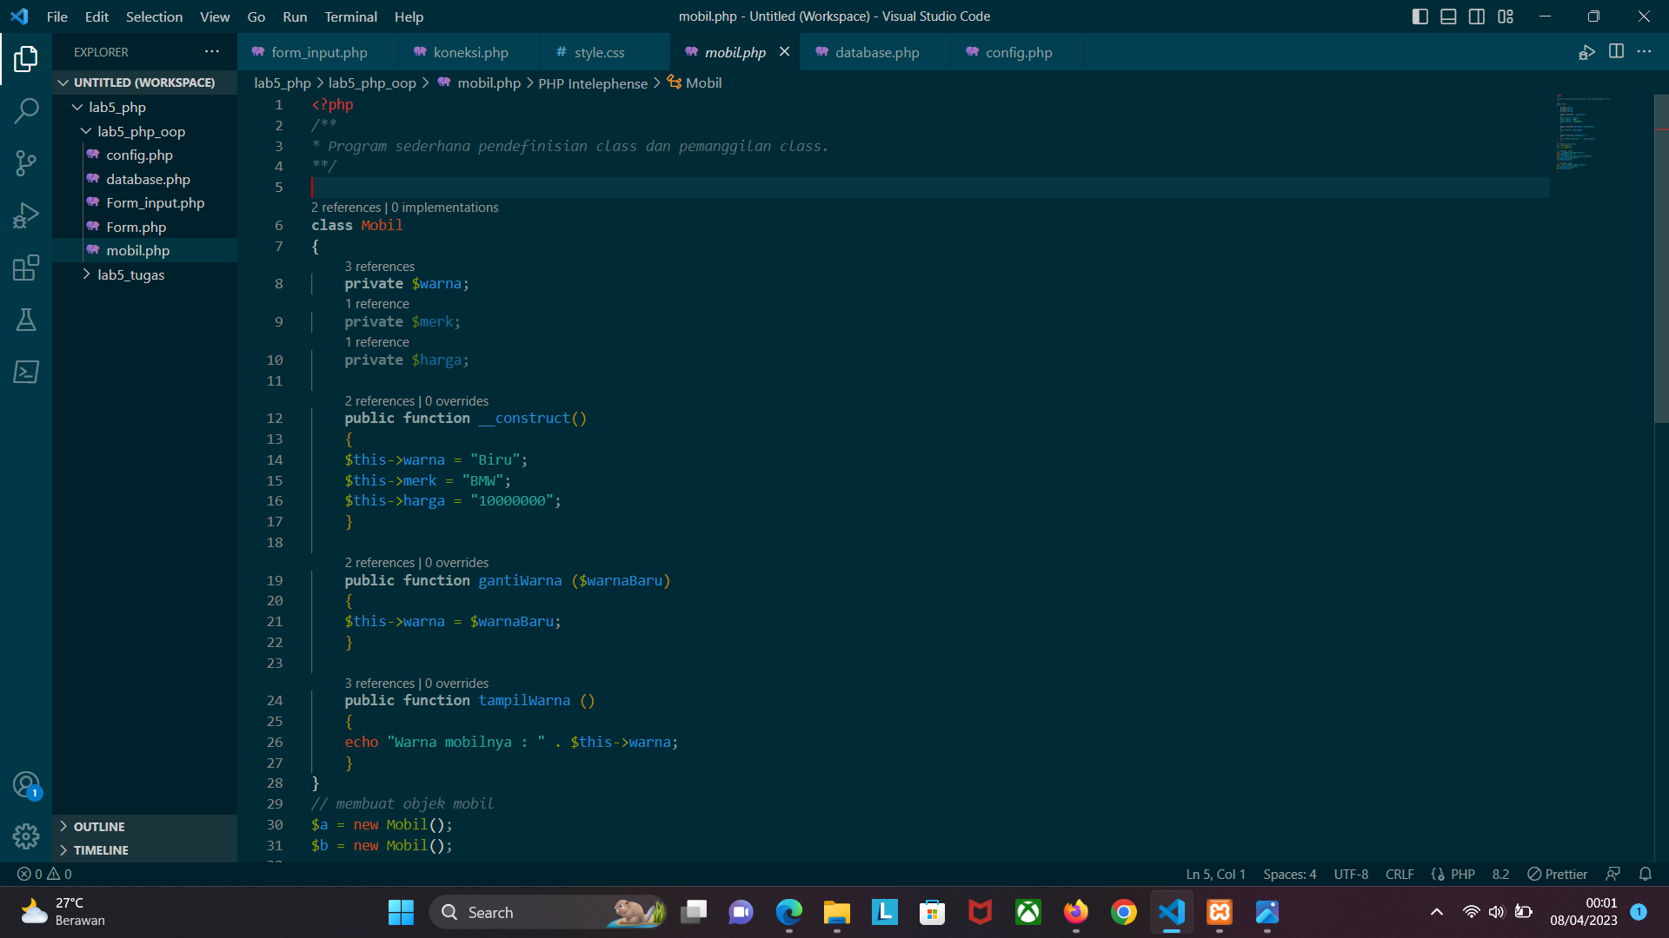Open Search view in the activity bar
The width and height of the screenshot is (1669, 938).
pyautogui.click(x=26, y=111)
